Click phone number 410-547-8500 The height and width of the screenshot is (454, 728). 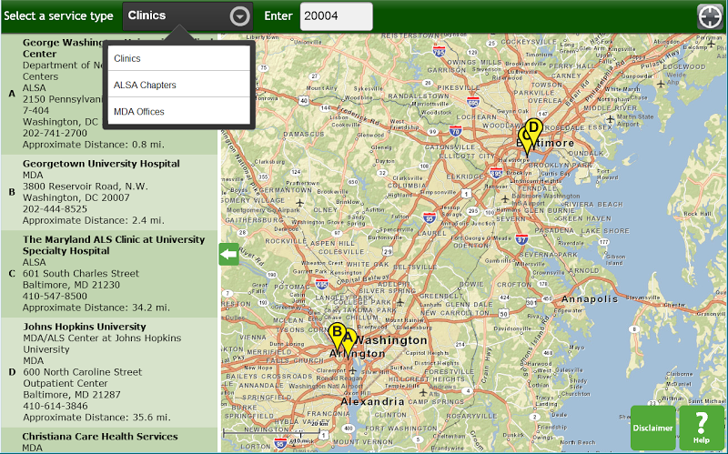[x=55, y=297]
